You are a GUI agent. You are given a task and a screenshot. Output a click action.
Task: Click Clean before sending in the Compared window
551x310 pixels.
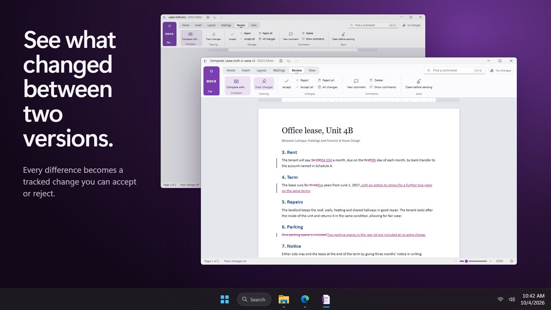pos(419,84)
